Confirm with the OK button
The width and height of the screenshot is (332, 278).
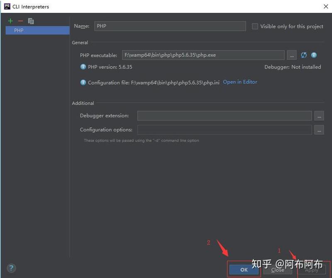click(244, 270)
